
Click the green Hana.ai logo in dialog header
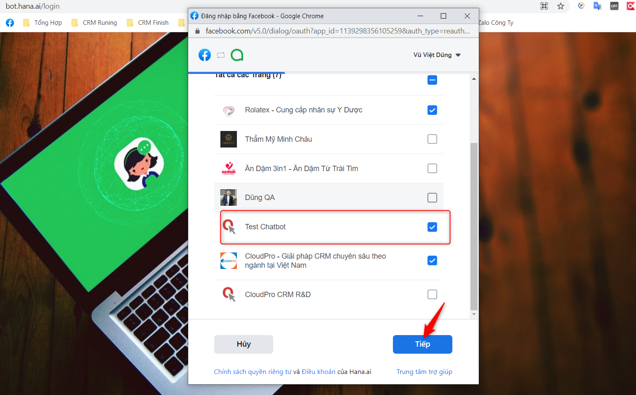(x=237, y=55)
